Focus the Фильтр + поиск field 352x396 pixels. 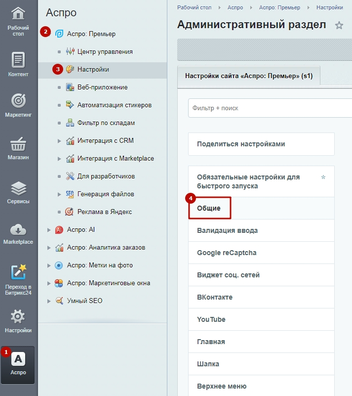(270, 108)
